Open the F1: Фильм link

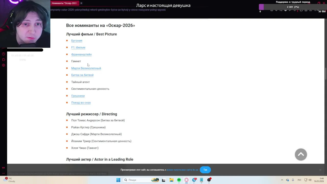click(78, 48)
